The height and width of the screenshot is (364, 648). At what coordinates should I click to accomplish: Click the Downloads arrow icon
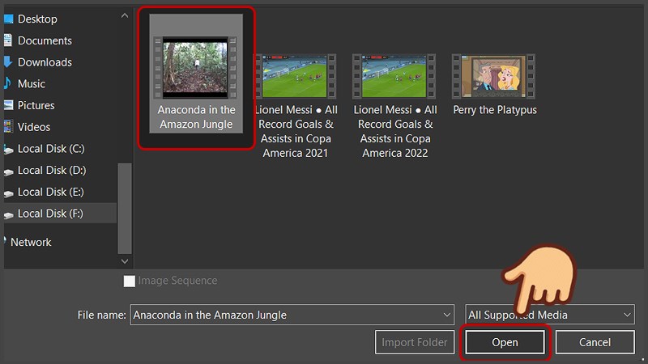(7, 62)
